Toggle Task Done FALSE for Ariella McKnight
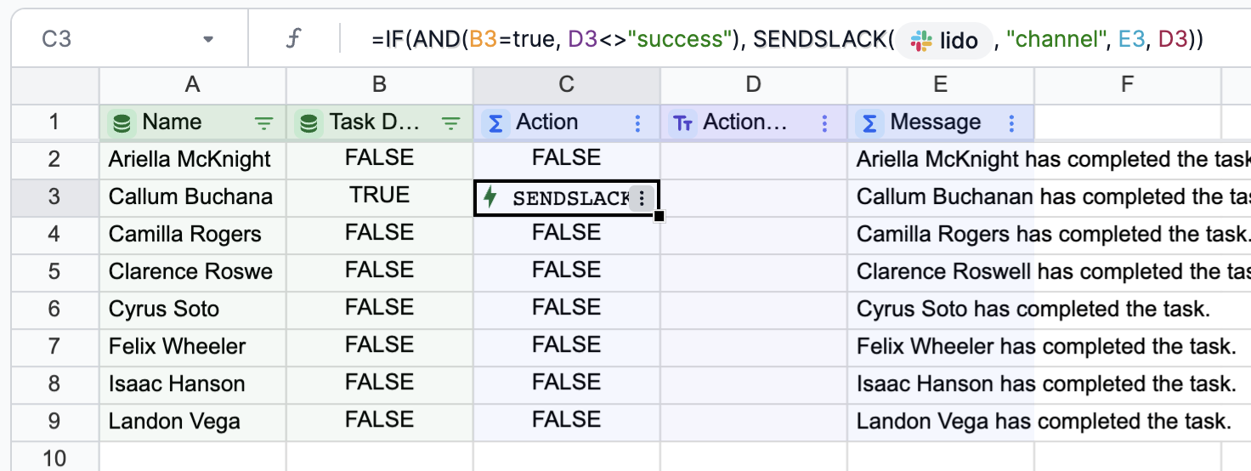The image size is (1251, 471). pyautogui.click(x=379, y=157)
